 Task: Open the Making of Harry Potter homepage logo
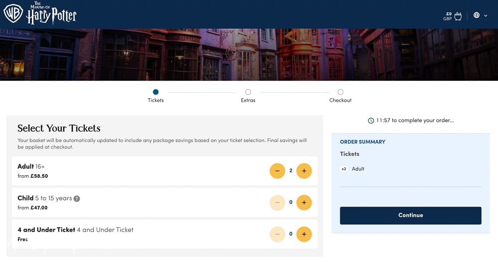[51, 13]
